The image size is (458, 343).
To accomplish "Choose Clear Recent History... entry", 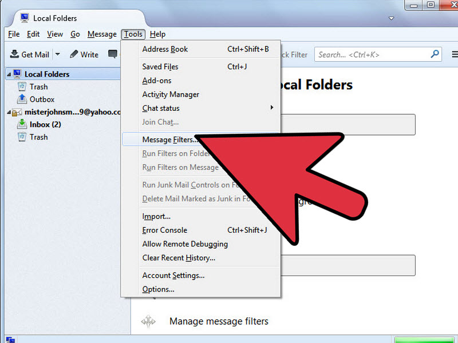I will click(x=201, y=258).
